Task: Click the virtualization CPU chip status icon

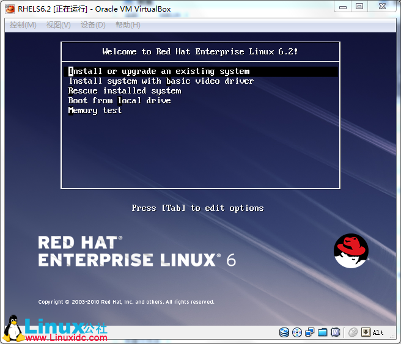Action: pyautogui.click(x=335, y=332)
